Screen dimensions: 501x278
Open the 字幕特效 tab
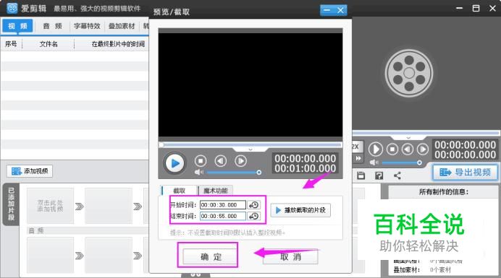click(87, 26)
